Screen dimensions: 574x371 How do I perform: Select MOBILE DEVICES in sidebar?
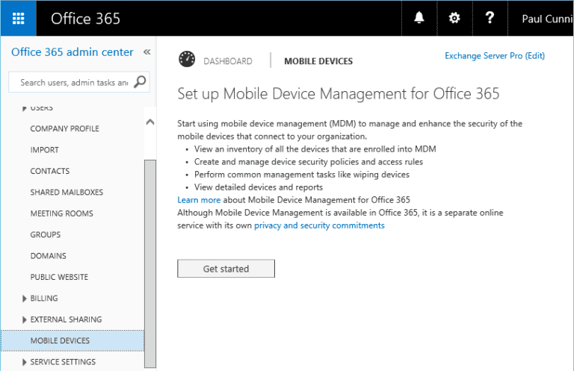pyautogui.click(x=72, y=340)
